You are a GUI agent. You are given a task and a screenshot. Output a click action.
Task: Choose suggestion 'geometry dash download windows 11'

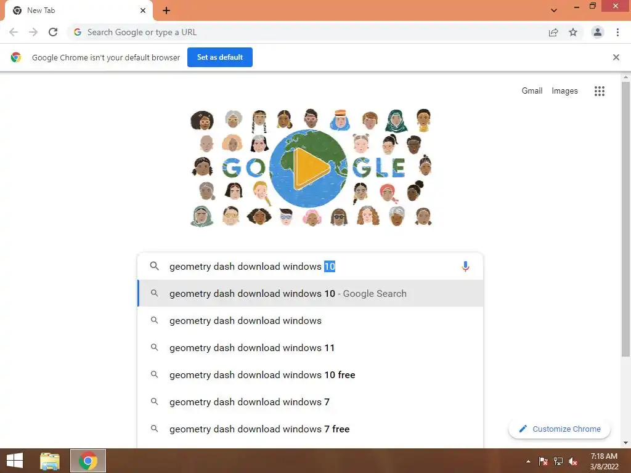click(311, 347)
